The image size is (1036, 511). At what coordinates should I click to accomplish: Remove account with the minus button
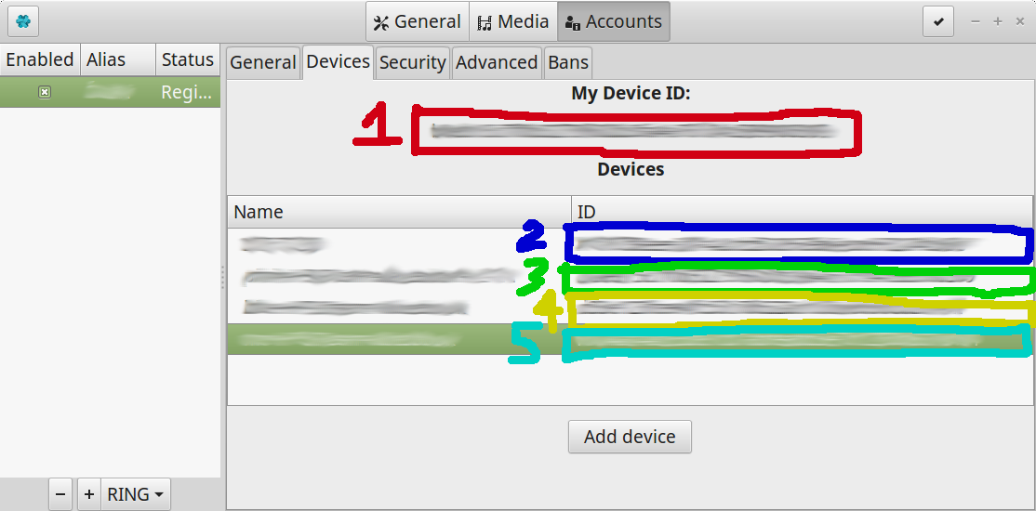coord(60,494)
